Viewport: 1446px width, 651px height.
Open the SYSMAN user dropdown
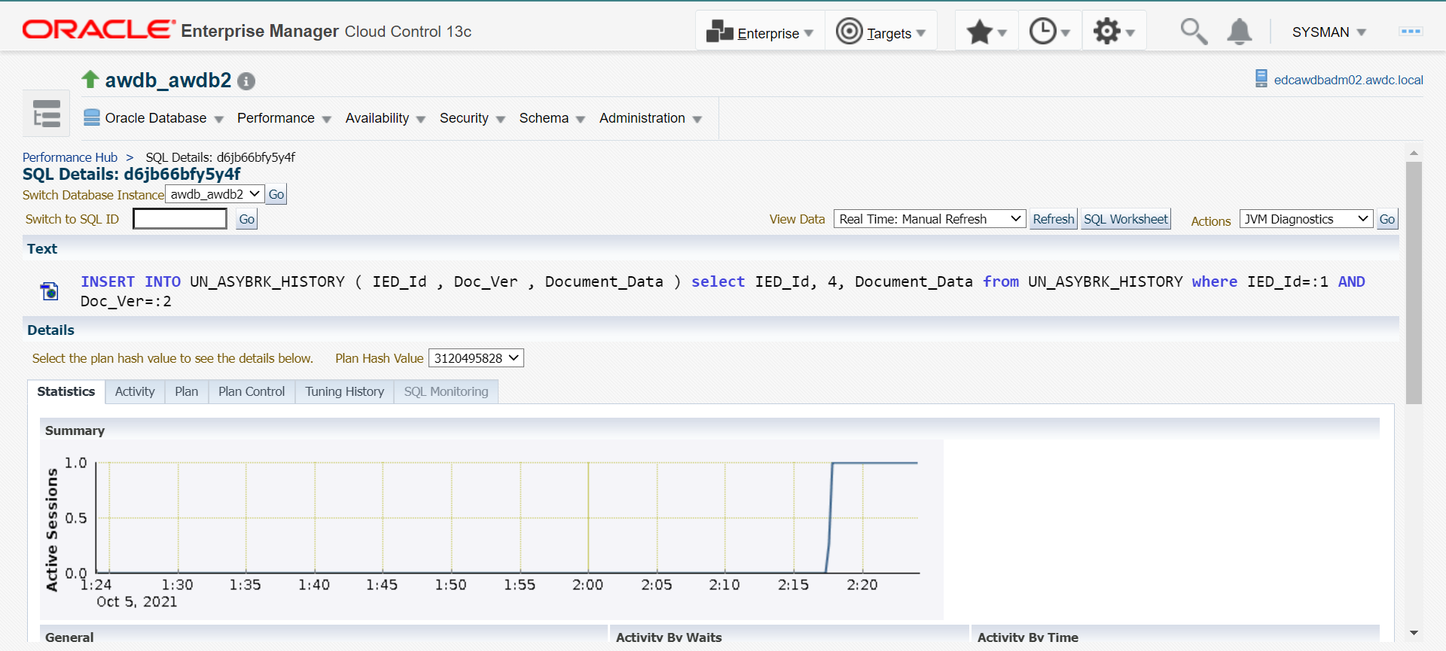1329,32
